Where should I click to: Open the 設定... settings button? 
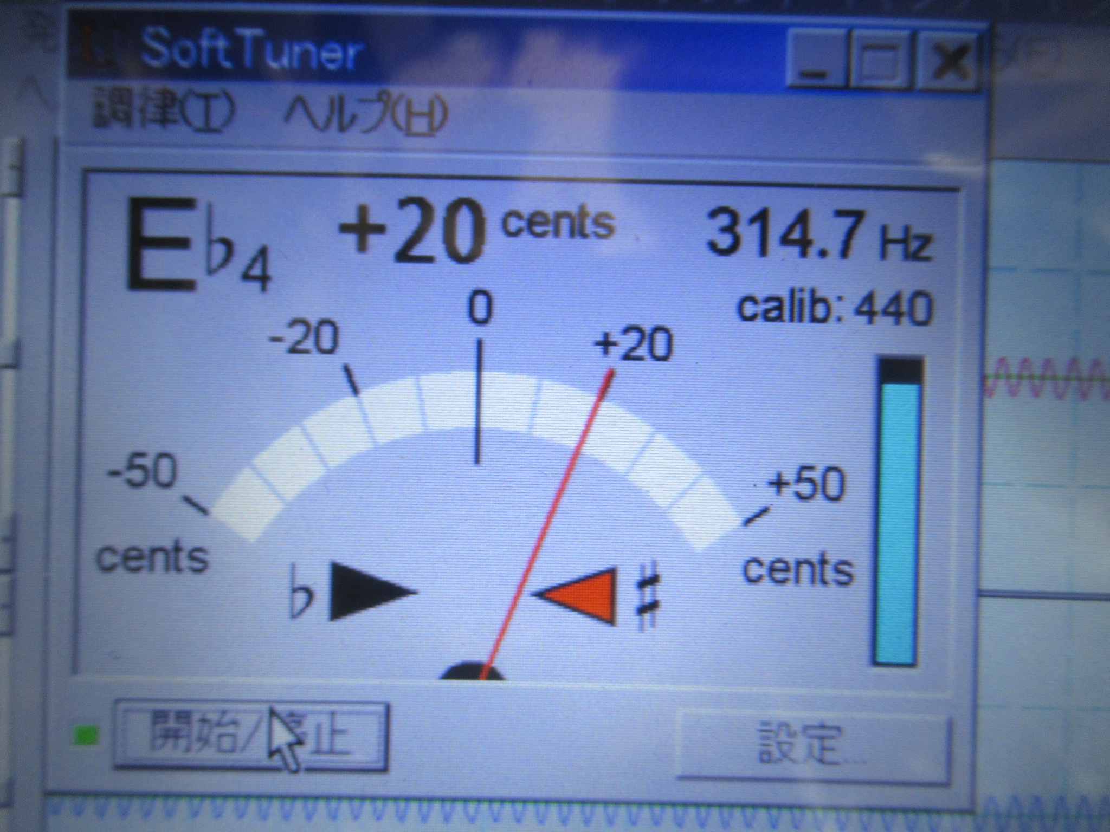(x=814, y=746)
